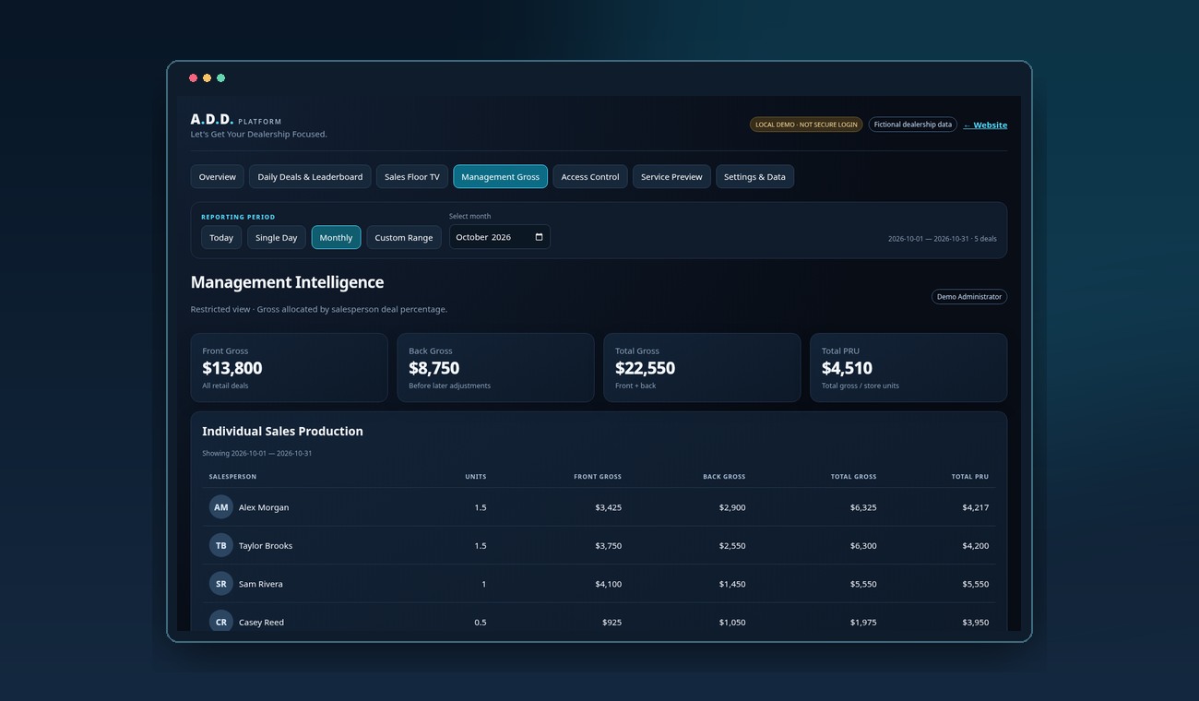Click the Total Gross $22,550 card
Screen dimensions: 1199x701
702,367
